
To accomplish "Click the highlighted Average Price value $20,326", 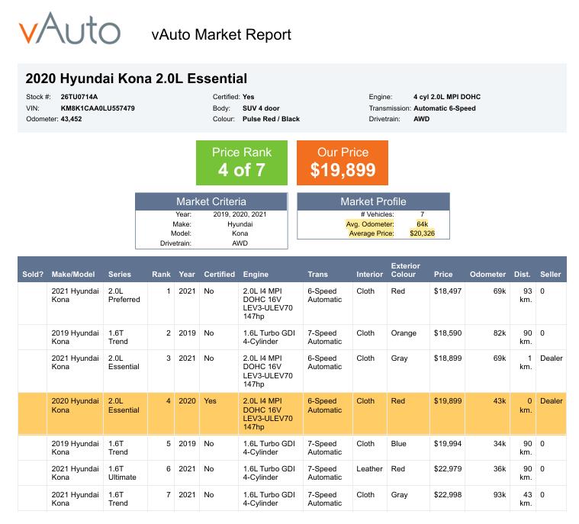I will click(x=422, y=233).
